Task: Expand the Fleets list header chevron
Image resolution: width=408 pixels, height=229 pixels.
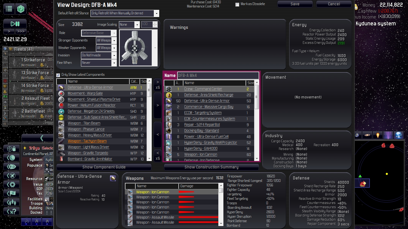Action: [x=11, y=49]
